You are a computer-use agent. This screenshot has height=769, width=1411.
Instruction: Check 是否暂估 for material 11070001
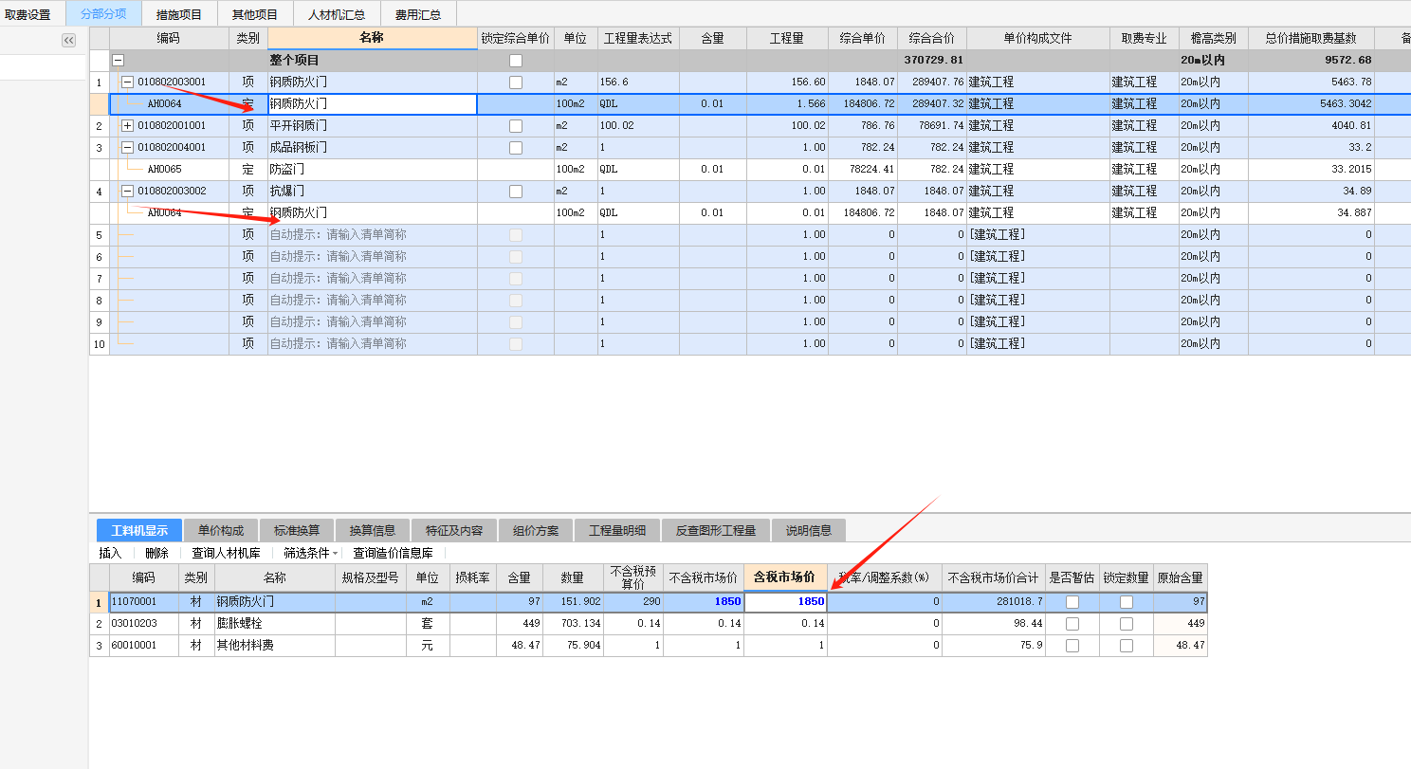coord(1072,602)
